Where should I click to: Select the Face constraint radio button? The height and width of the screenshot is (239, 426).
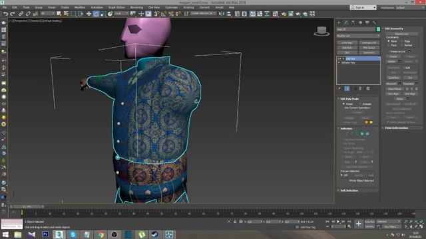(389, 45)
